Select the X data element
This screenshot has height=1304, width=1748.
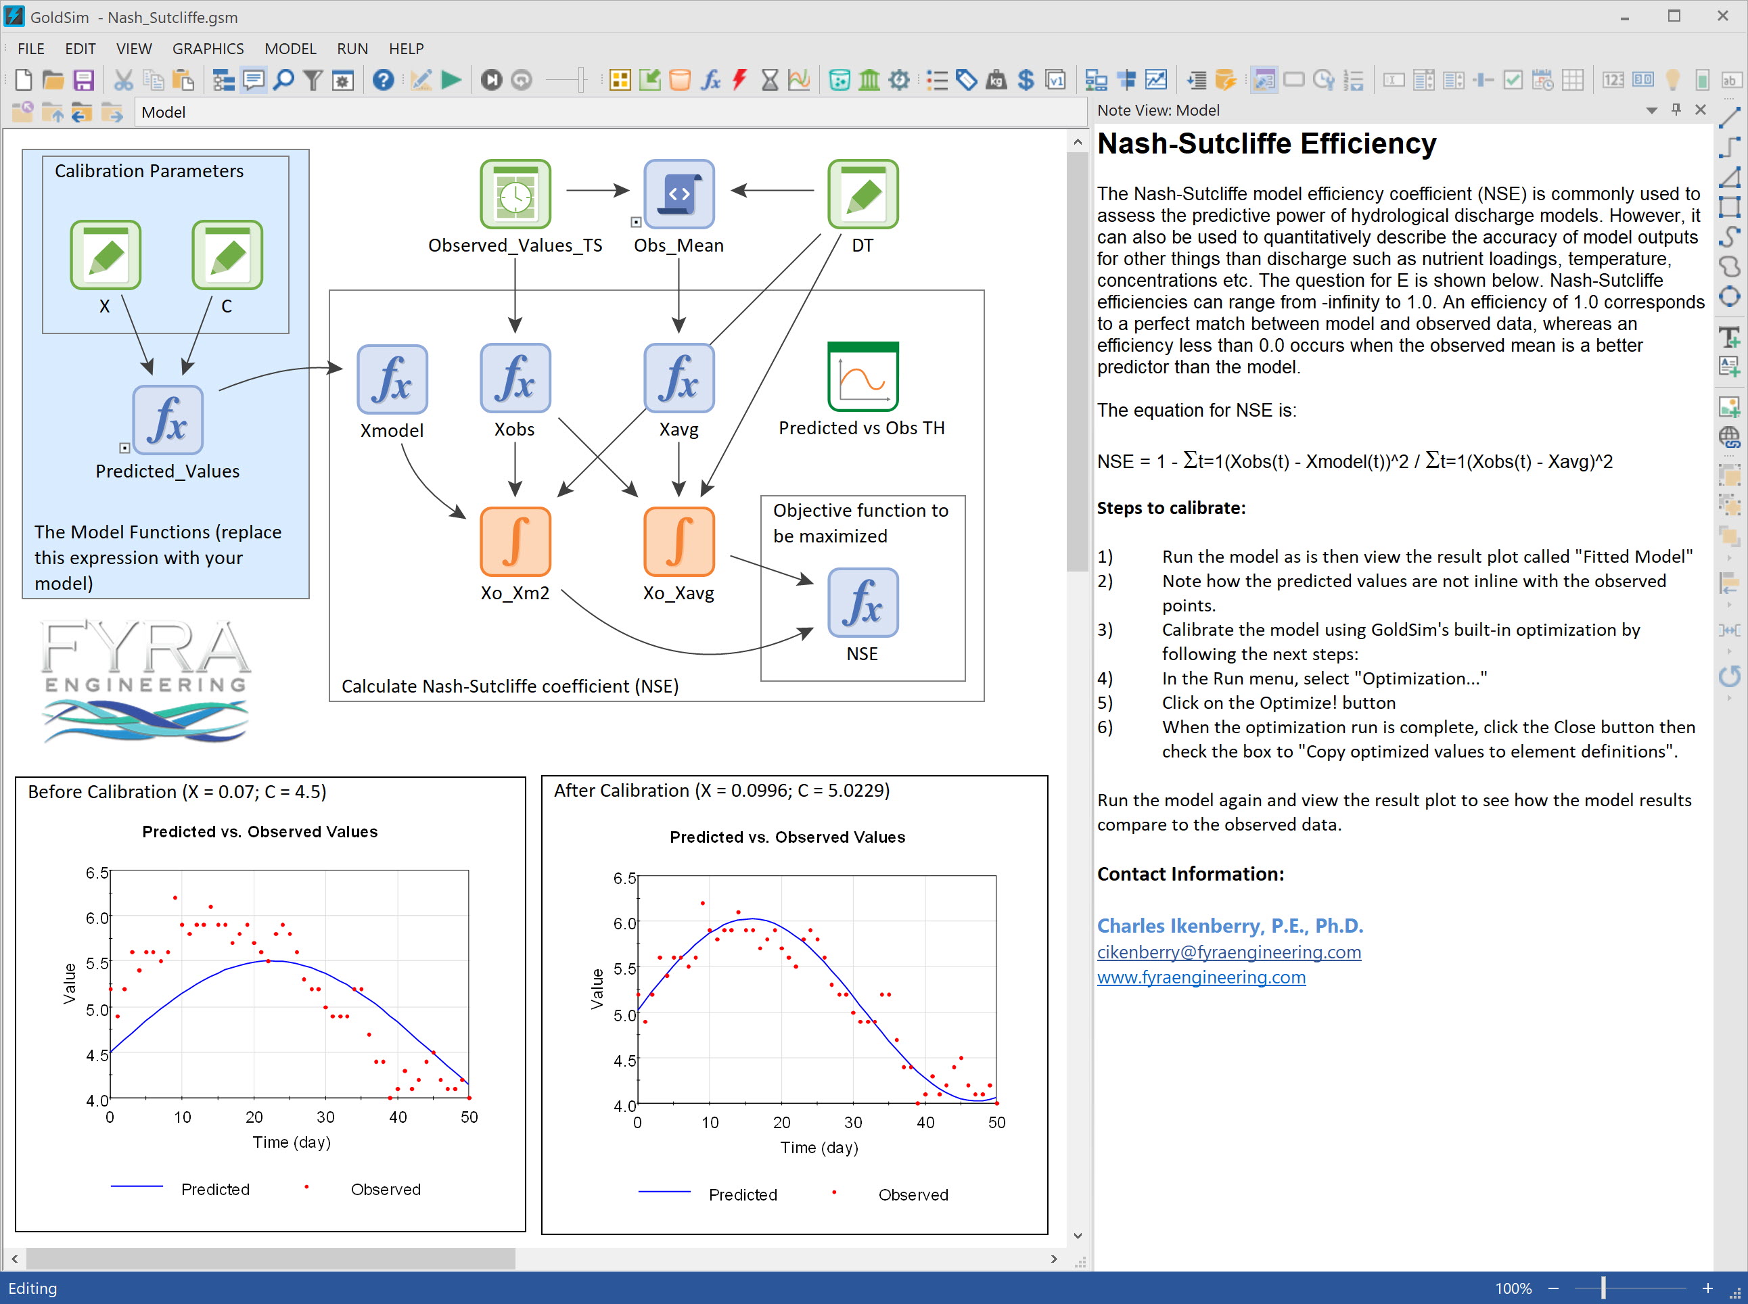click(x=105, y=255)
